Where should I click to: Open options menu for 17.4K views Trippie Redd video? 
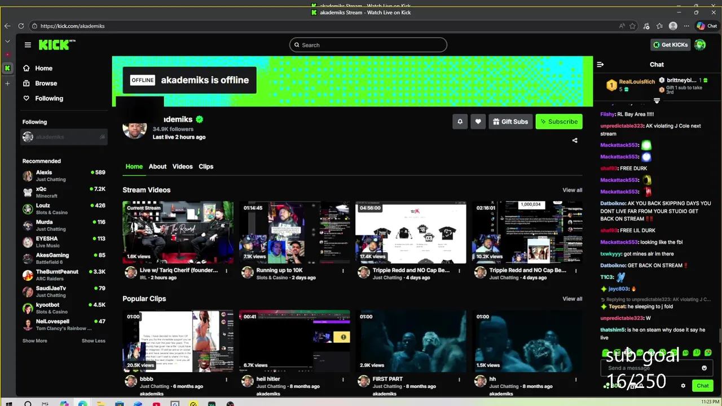tap(459, 271)
